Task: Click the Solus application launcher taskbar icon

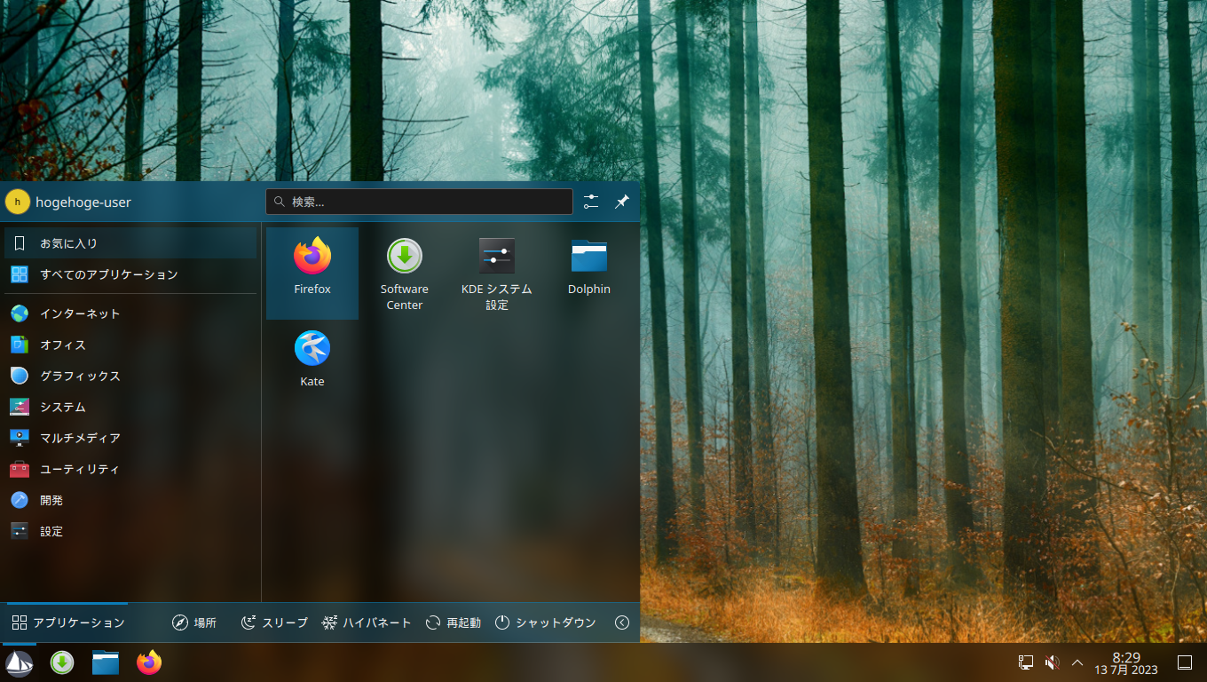Action: (20, 662)
